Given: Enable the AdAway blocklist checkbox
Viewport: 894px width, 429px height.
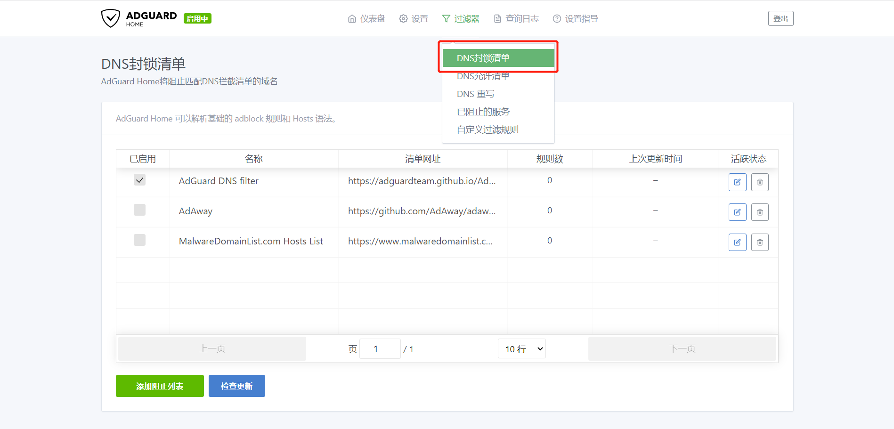Looking at the screenshot, I should (139, 210).
